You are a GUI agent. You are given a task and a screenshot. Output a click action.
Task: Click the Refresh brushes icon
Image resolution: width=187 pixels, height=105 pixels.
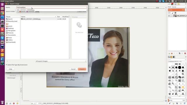pyautogui.click(x=185, y=104)
